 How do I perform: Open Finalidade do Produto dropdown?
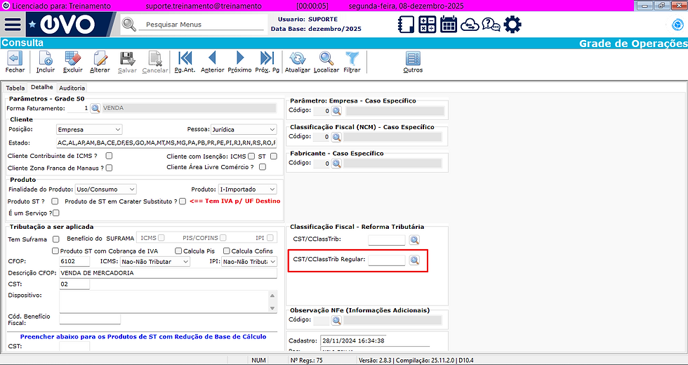[x=106, y=189]
